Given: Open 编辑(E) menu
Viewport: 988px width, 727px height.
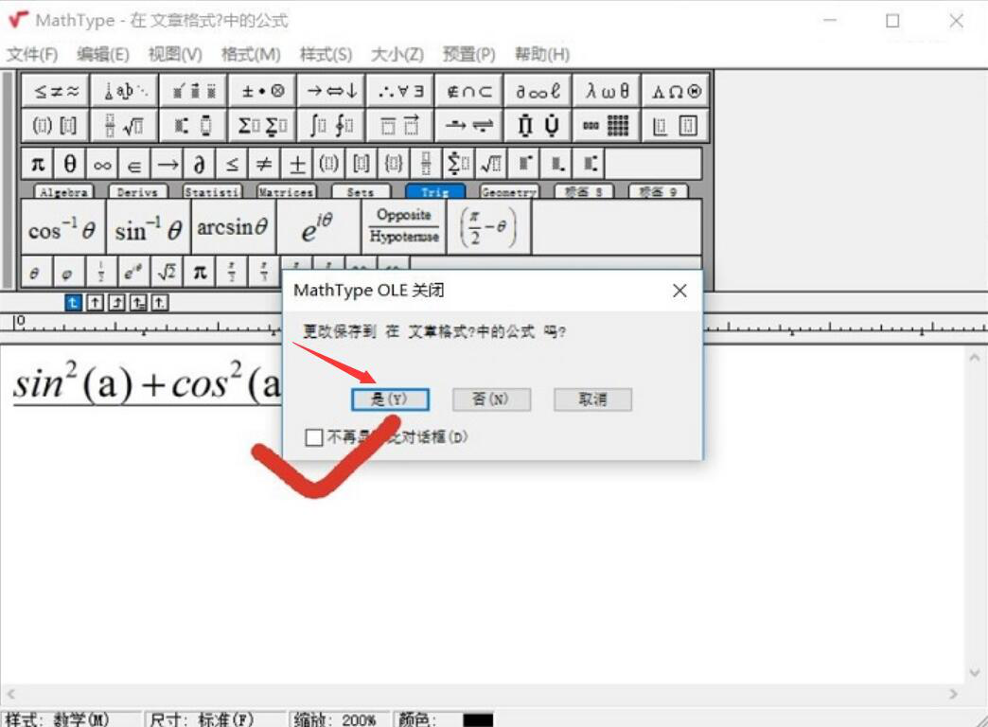Looking at the screenshot, I should click(103, 54).
